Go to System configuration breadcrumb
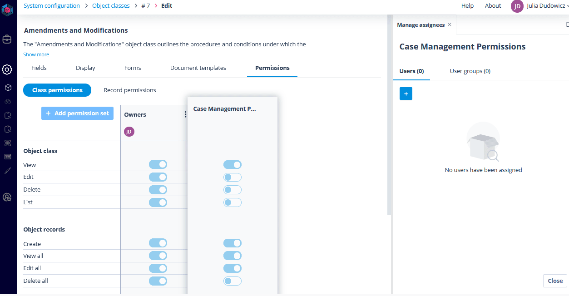 [52, 6]
